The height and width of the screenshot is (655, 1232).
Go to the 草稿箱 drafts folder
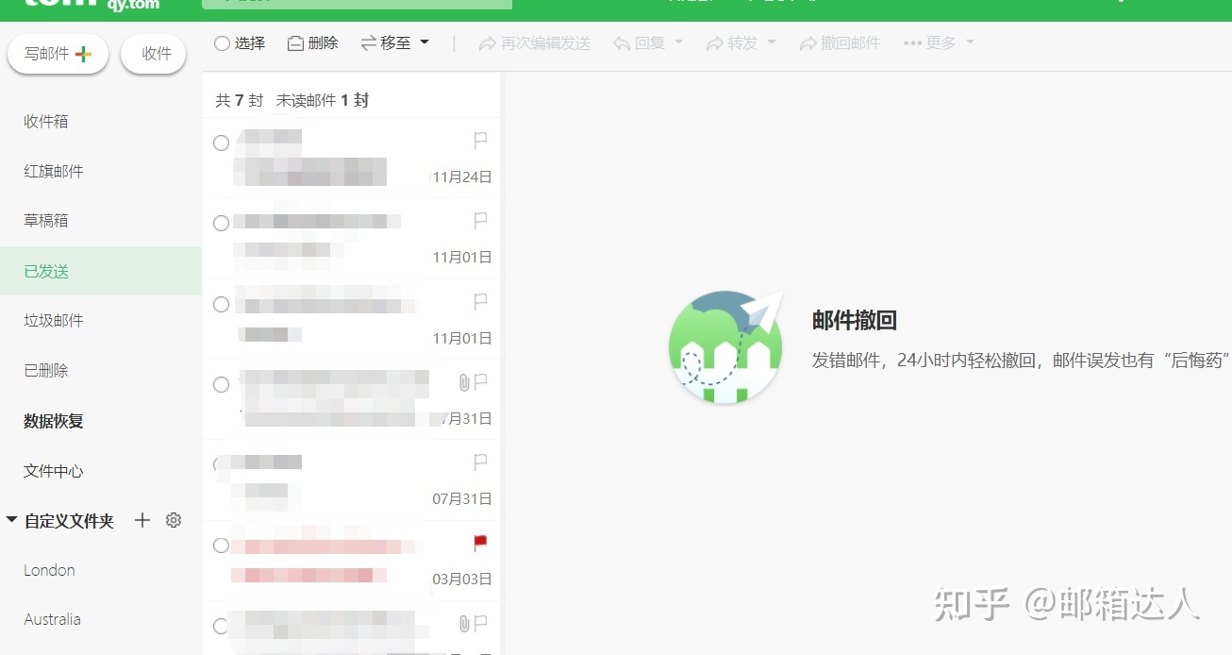pos(46,221)
